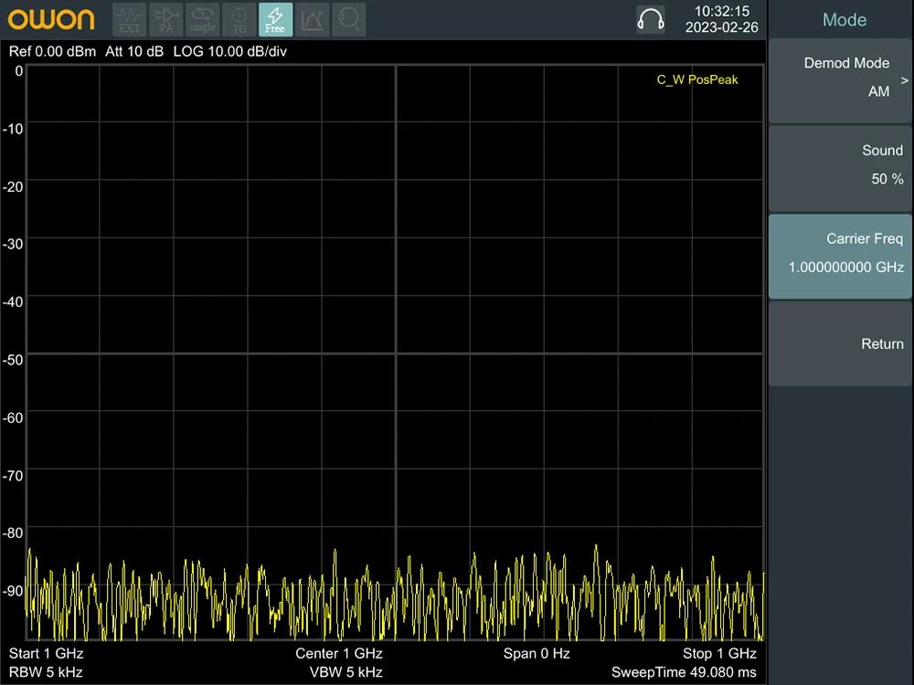The width and height of the screenshot is (914, 685).
Task: Click the EXT external reference icon
Action: 130,19
